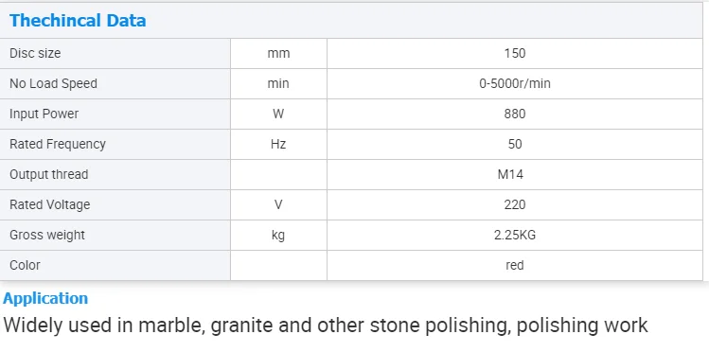Click the marble, granite polishing description text
The image size is (709, 352).
(326, 326)
